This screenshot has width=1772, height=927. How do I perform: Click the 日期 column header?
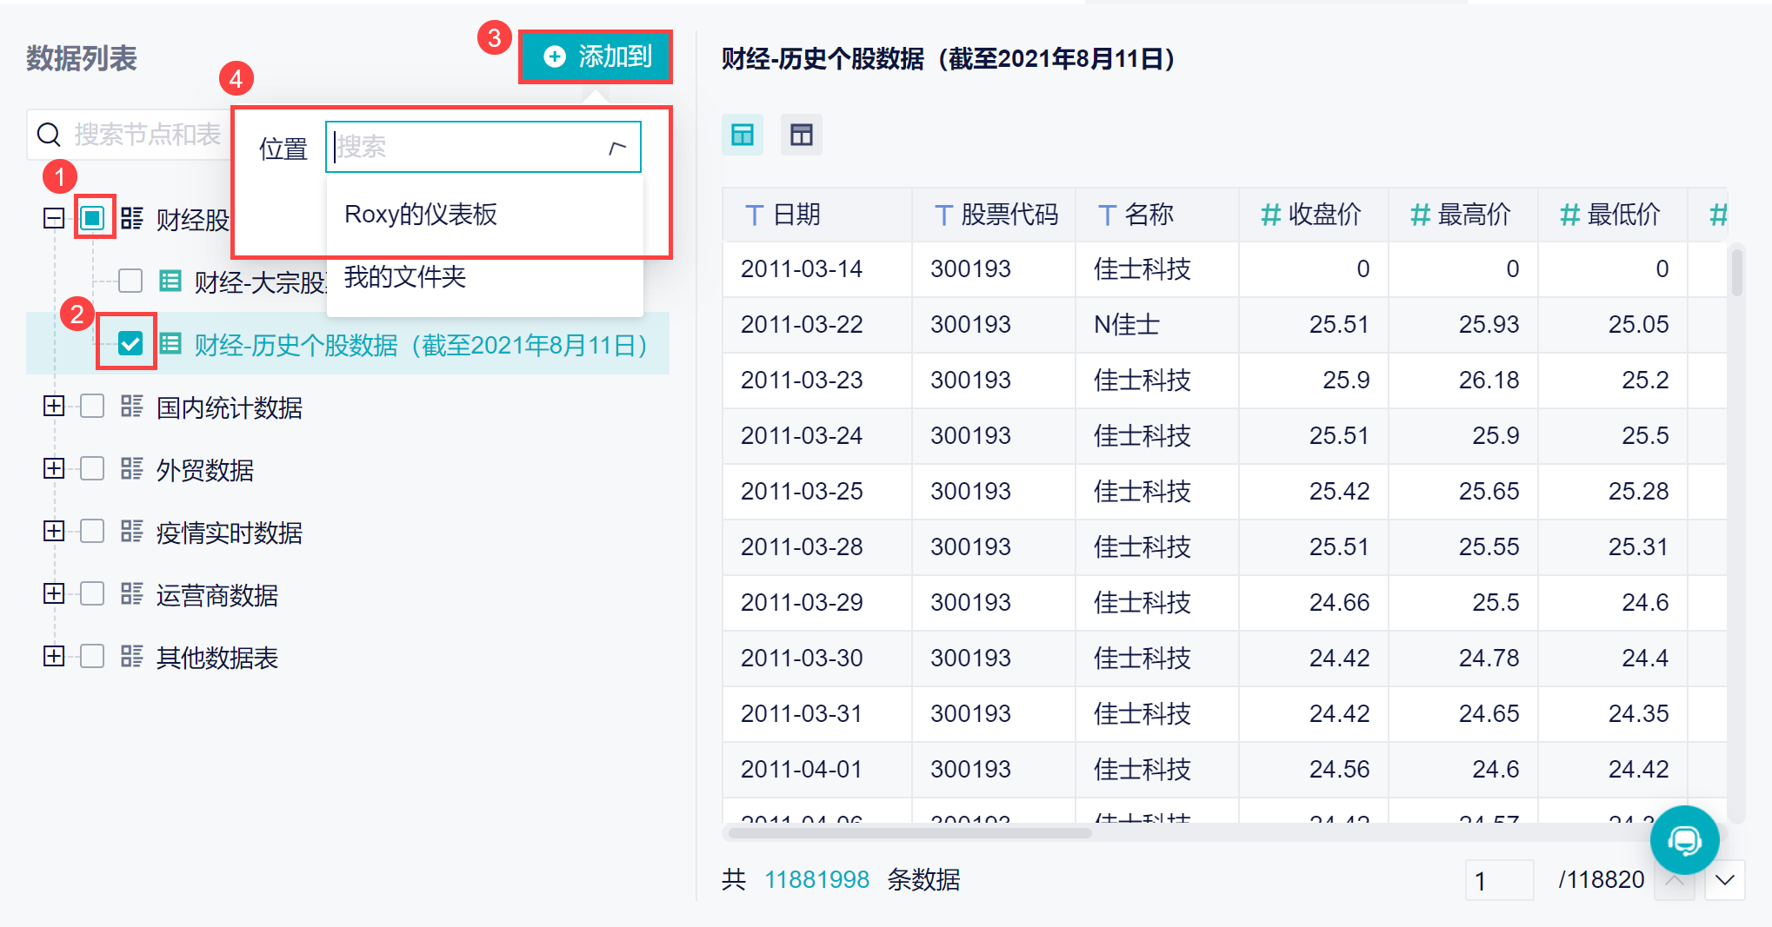(817, 215)
